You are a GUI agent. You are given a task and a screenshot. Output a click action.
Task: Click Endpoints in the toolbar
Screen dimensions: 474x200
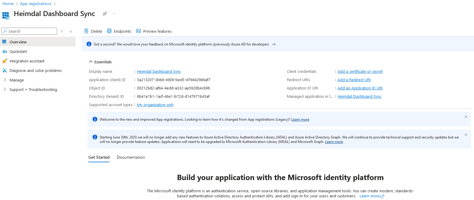pos(119,31)
